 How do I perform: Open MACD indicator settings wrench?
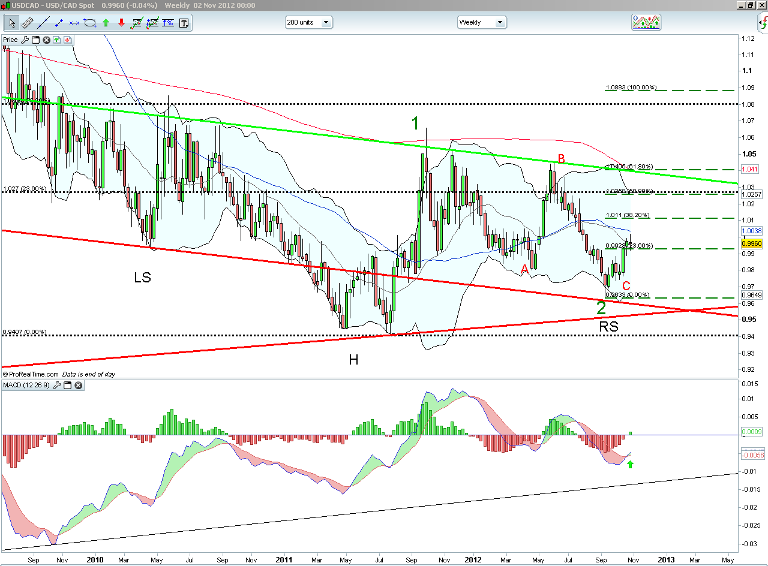[x=57, y=385]
